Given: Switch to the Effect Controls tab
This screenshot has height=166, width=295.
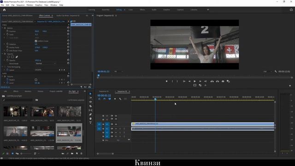Looking at the screenshot, I should (x=45, y=16).
